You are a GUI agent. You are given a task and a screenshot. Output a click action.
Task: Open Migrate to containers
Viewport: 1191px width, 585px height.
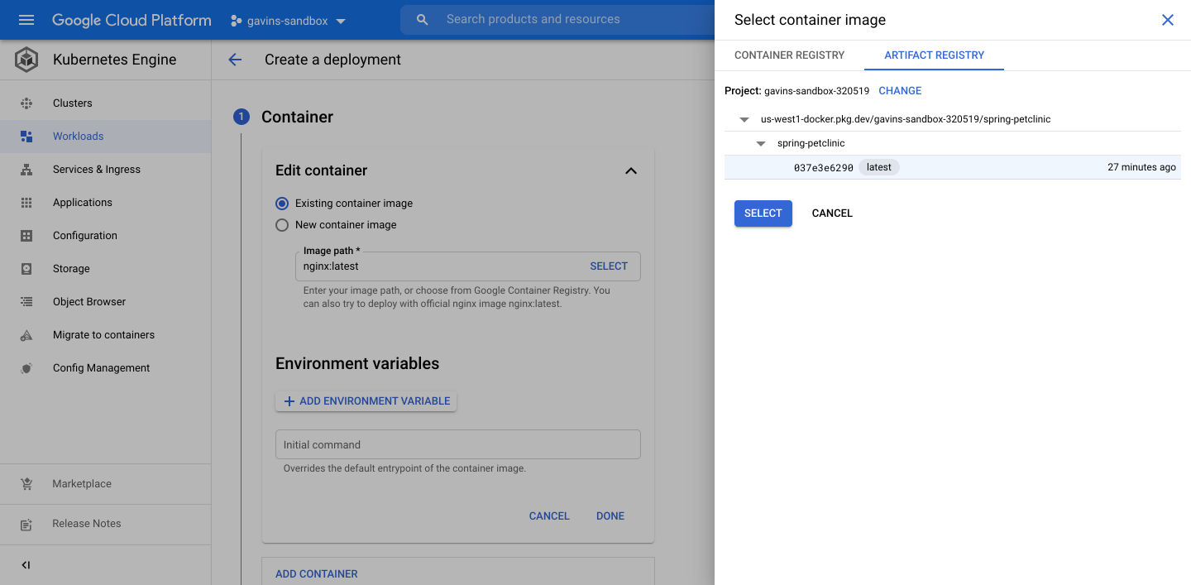103,334
